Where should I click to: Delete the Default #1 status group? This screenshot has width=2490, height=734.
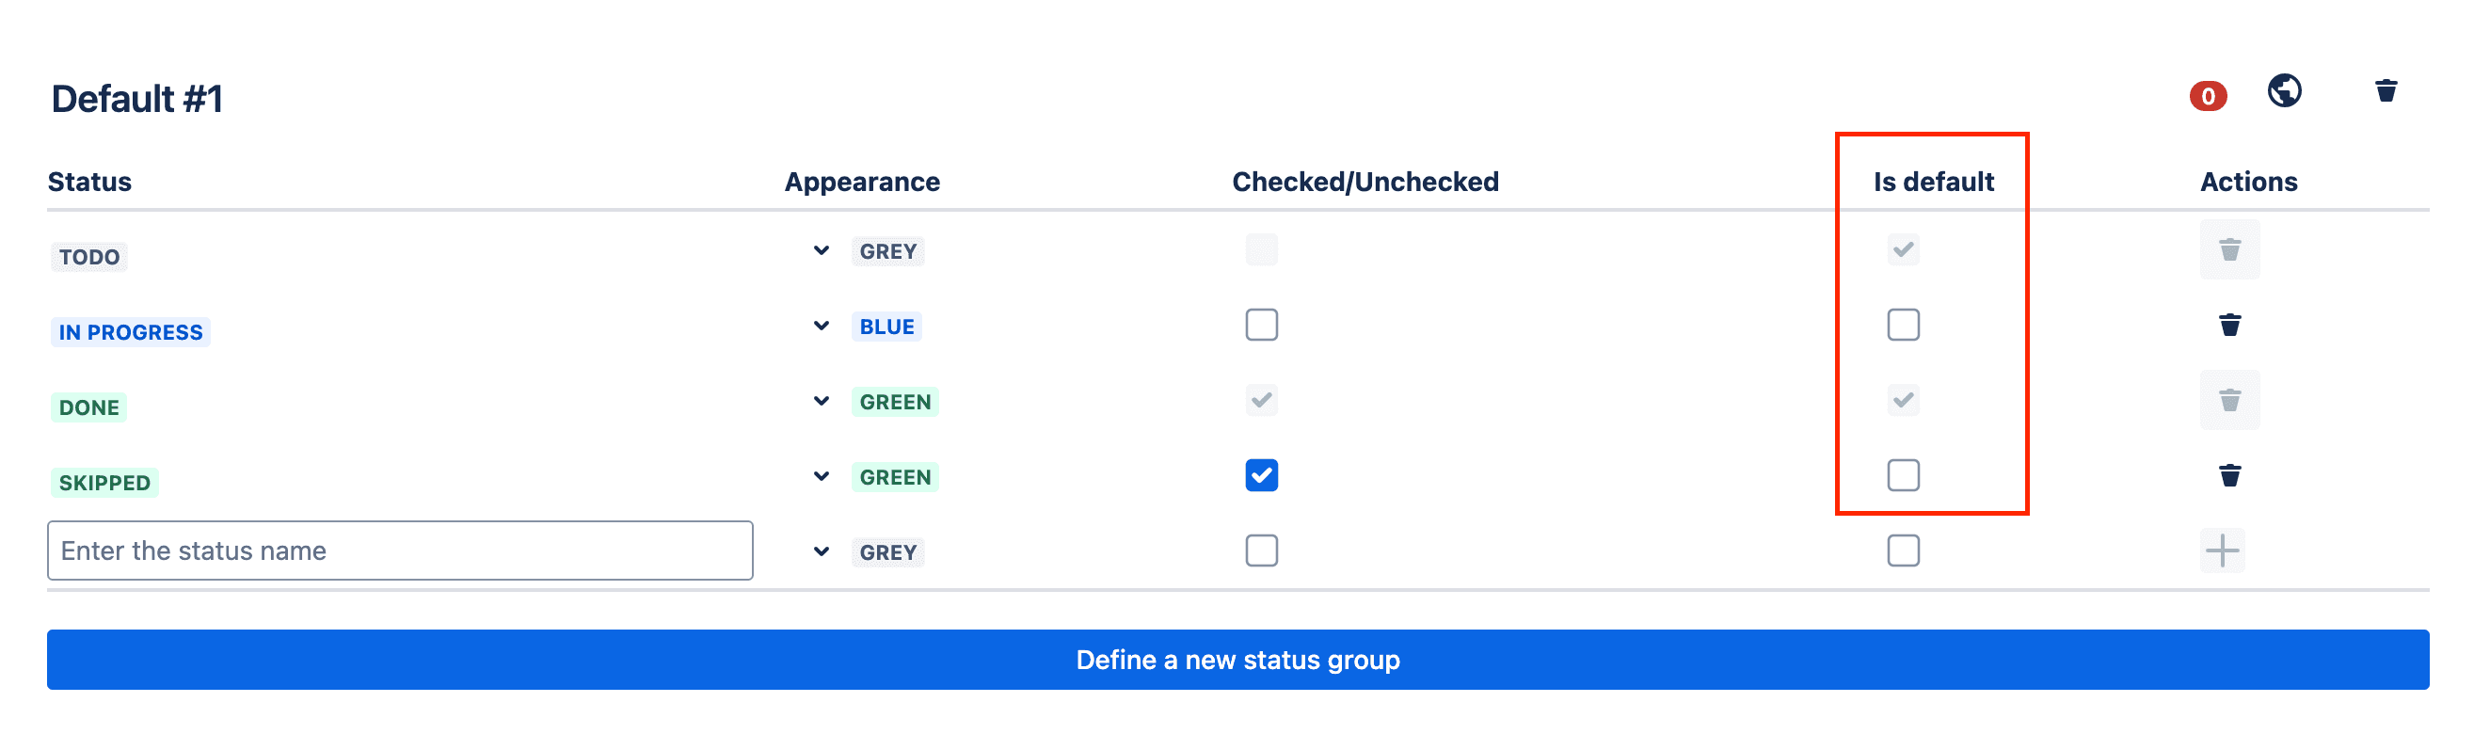click(2385, 91)
